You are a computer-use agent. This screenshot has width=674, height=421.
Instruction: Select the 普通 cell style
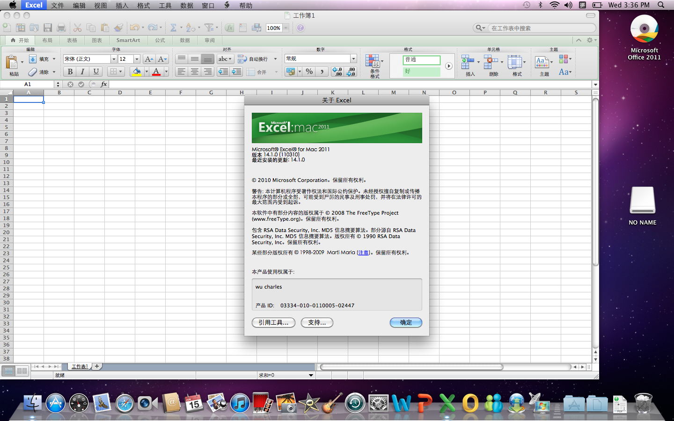click(421, 60)
